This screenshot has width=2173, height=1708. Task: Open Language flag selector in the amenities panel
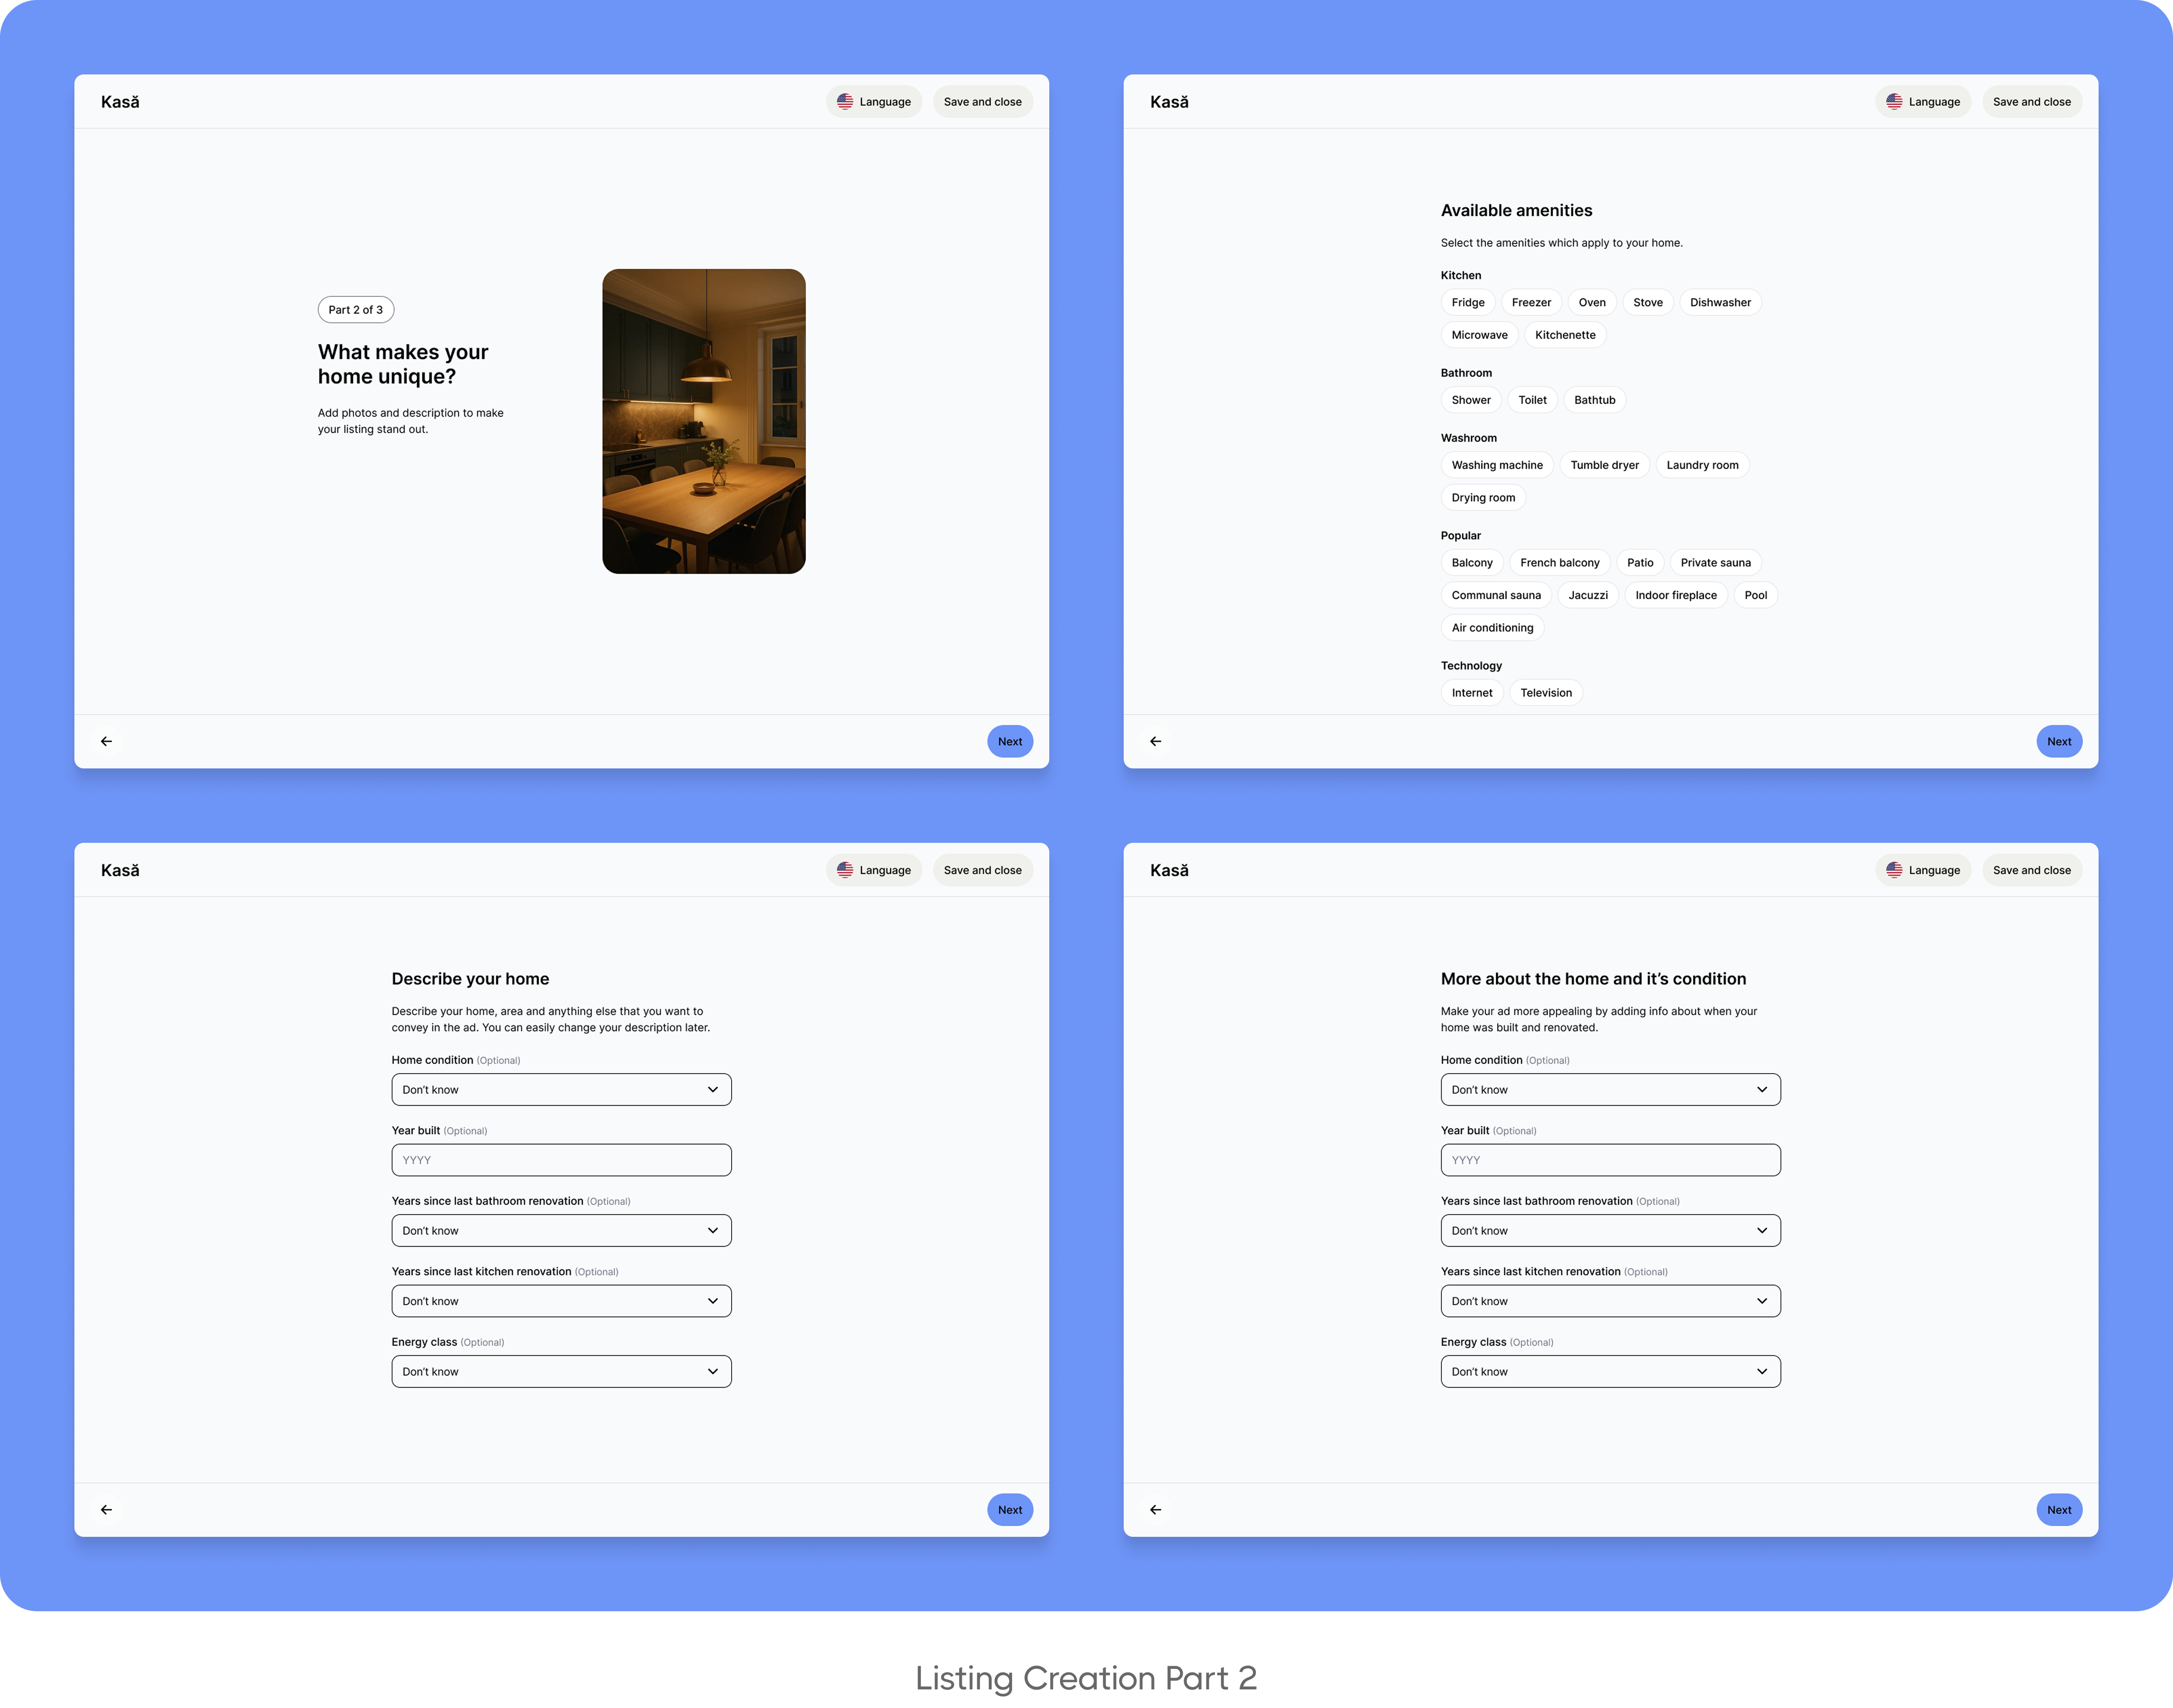[1922, 102]
